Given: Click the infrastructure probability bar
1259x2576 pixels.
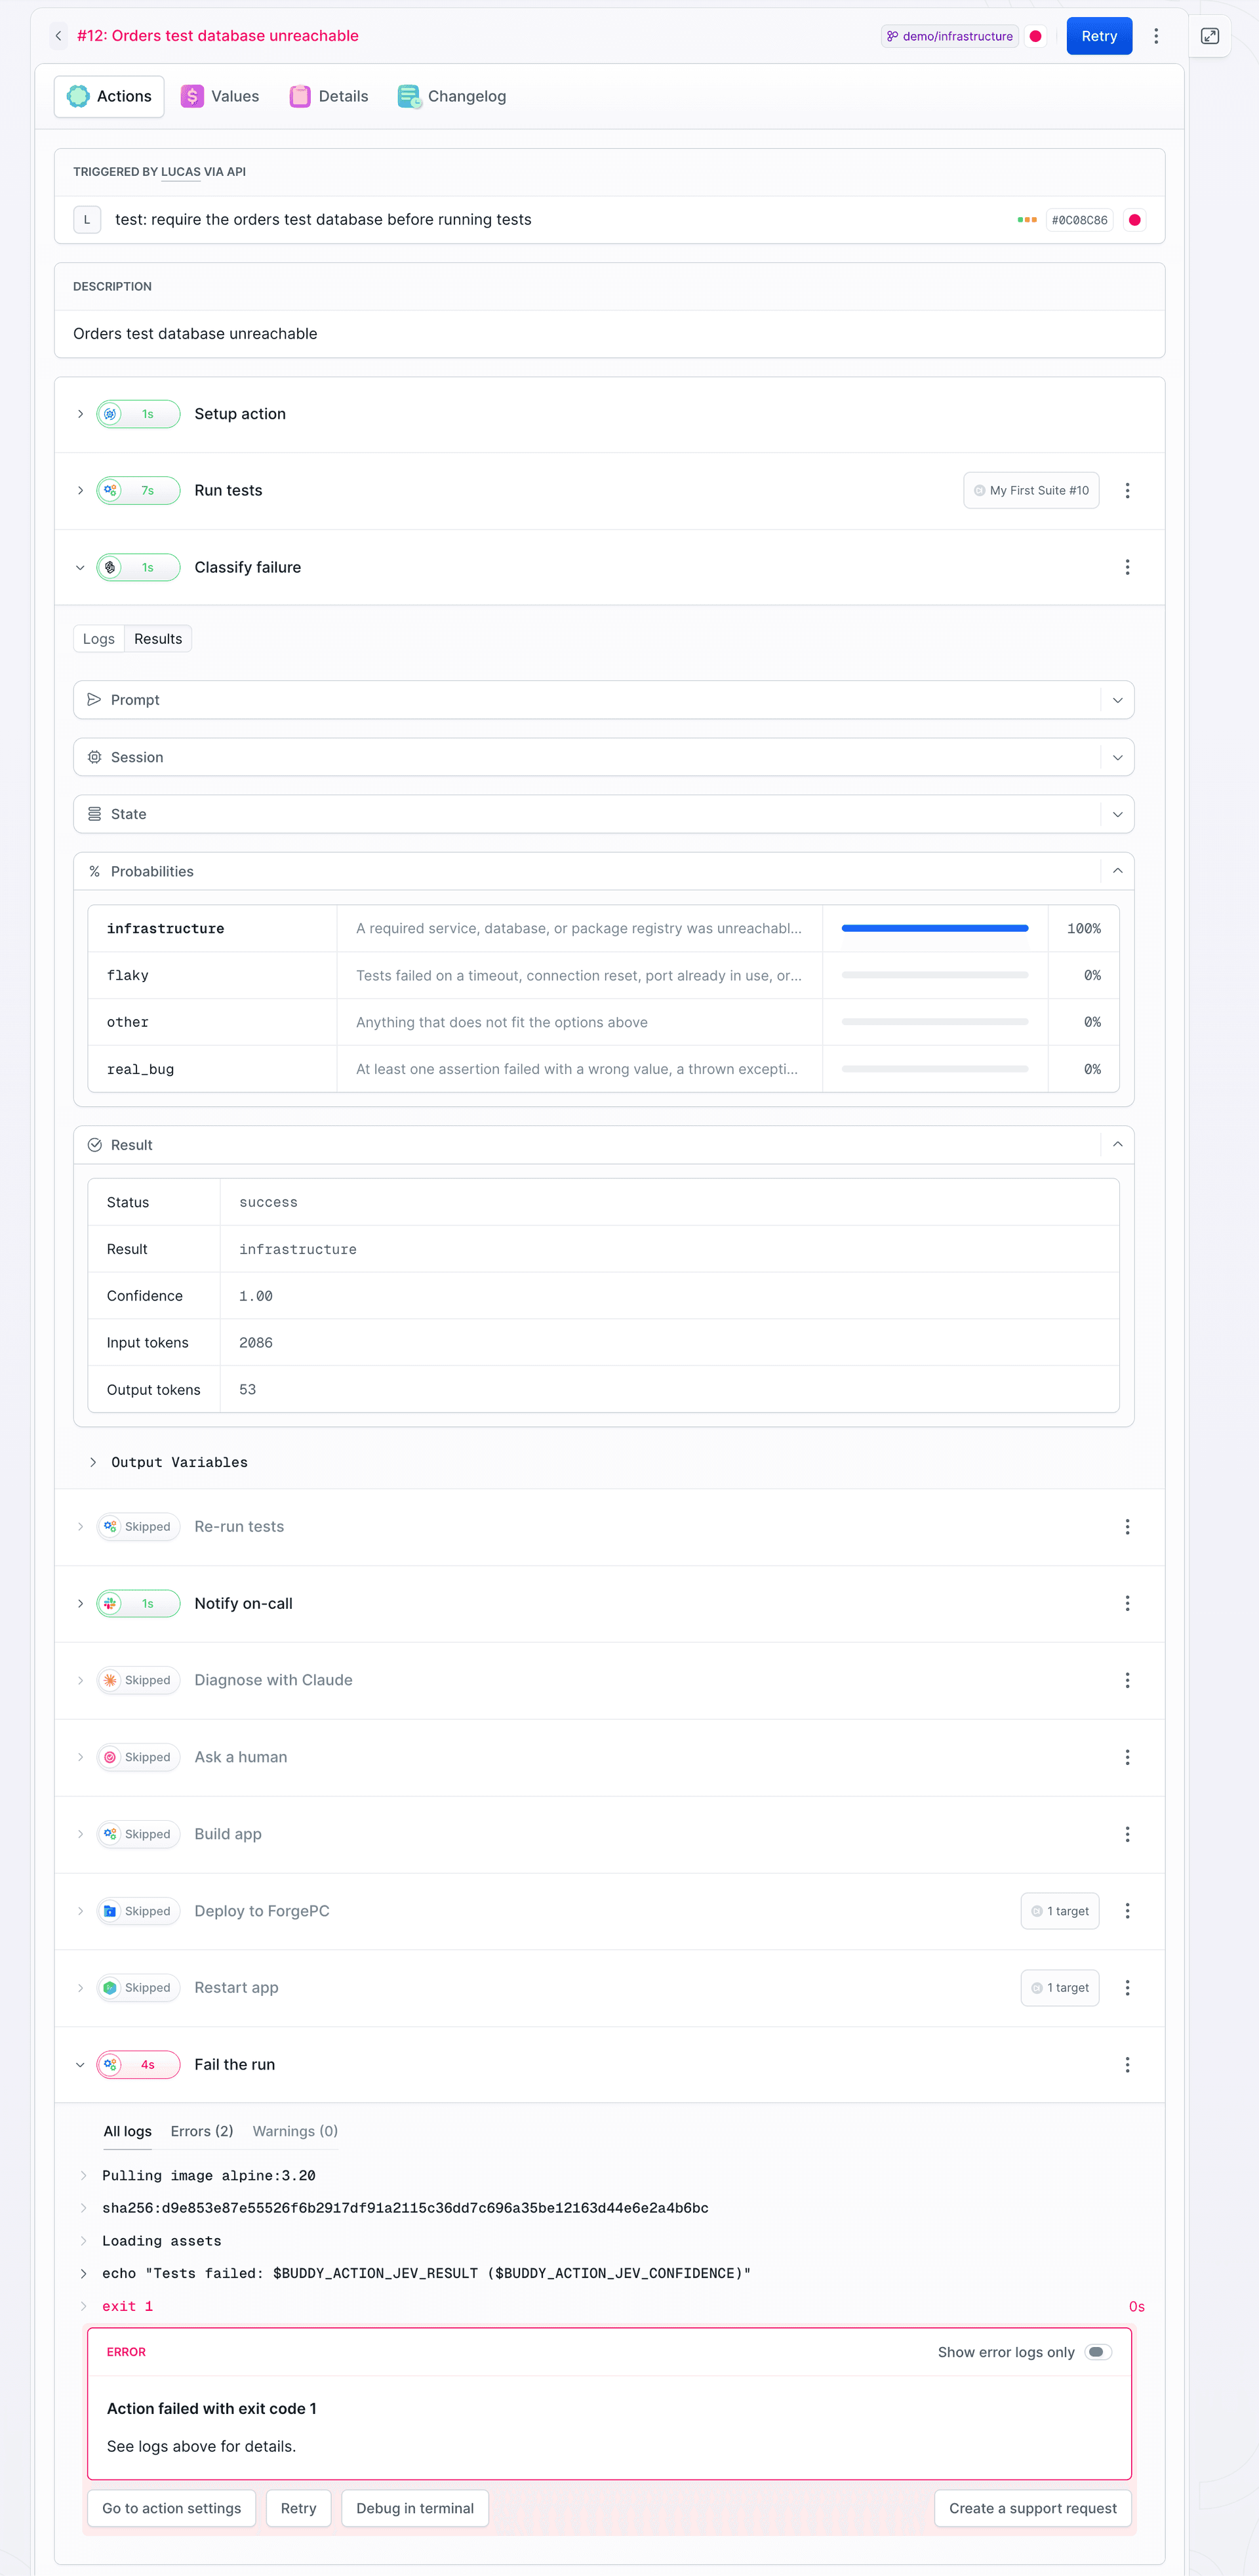Looking at the screenshot, I should pyautogui.click(x=934, y=928).
